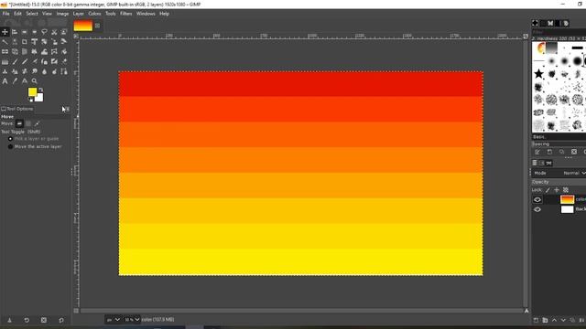The height and width of the screenshot is (329, 586).
Task: Create a new layer group
Action: coord(546,320)
